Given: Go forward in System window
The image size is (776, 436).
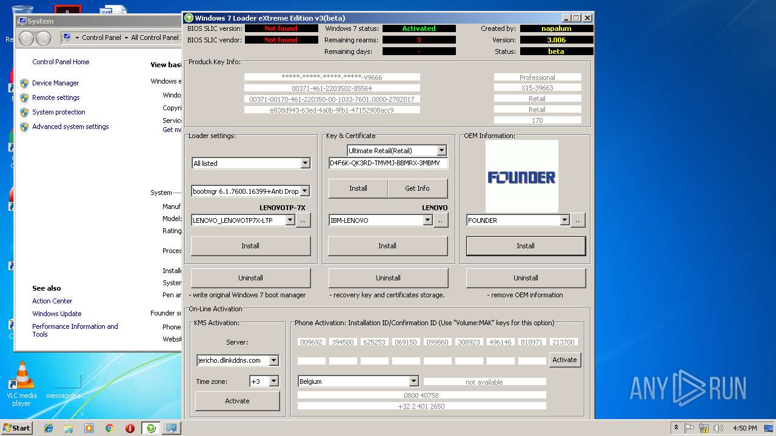Looking at the screenshot, I should pos(43,38).
